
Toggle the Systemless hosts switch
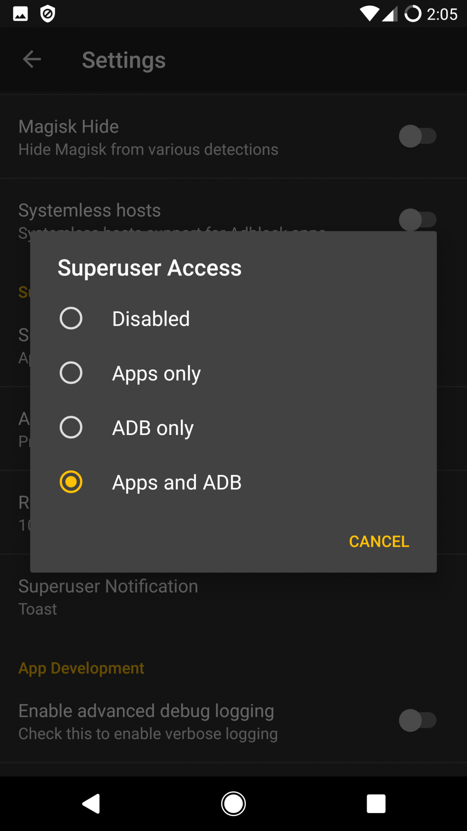(417, 220)
